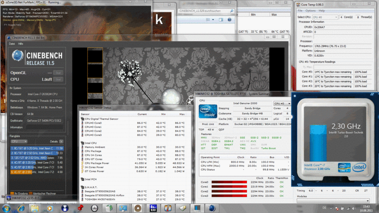Switch to FurMark donut icon in taskbar
This screenshot has height=213, width=379.
pos(138,208)
